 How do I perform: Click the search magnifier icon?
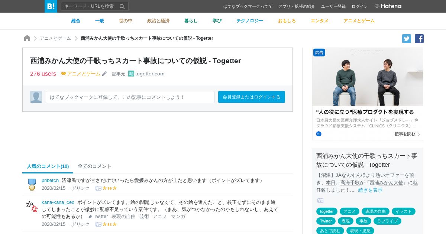coord(122,6)
